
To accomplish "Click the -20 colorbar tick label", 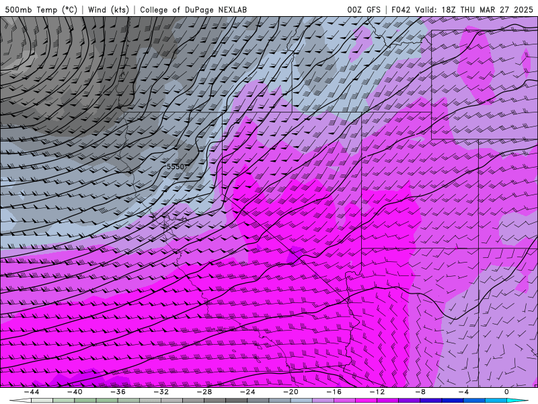I will [x=291, y=392].
